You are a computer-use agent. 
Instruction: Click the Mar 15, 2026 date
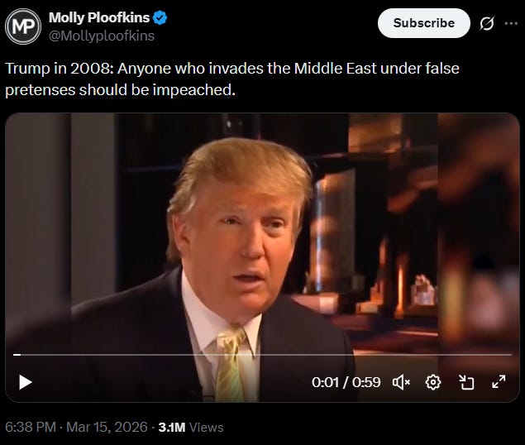pos(107,428)
